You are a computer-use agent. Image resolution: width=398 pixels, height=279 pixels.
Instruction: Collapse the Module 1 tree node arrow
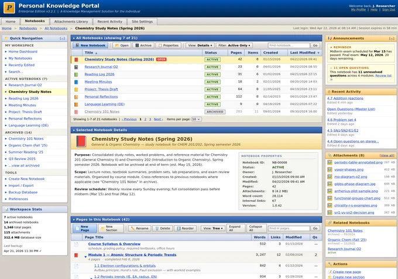coord(85,256)
